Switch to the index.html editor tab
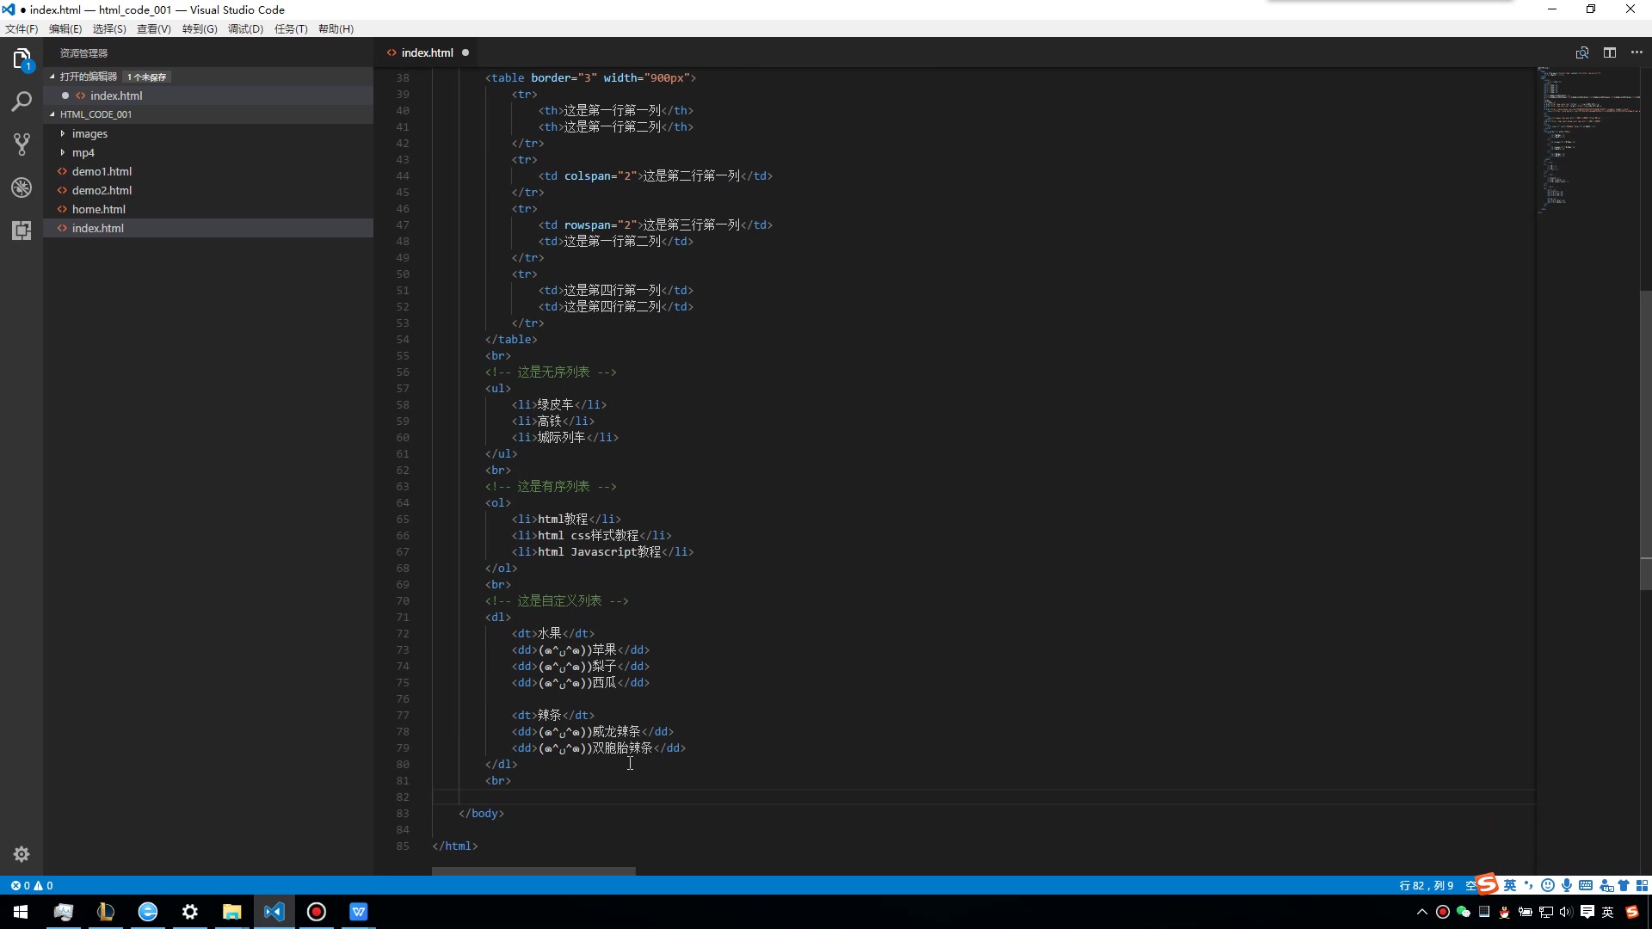Screen dimensions: 1652x929 tap(428, 52)
